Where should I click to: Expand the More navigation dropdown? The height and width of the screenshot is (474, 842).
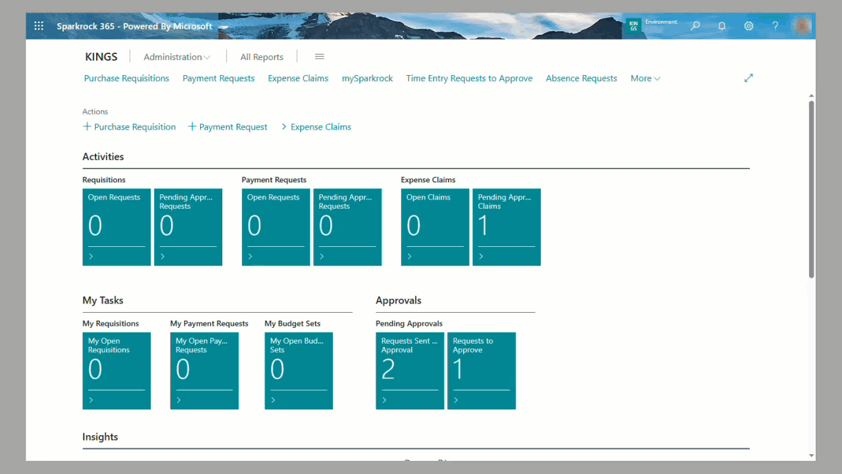tap(645, 78)
